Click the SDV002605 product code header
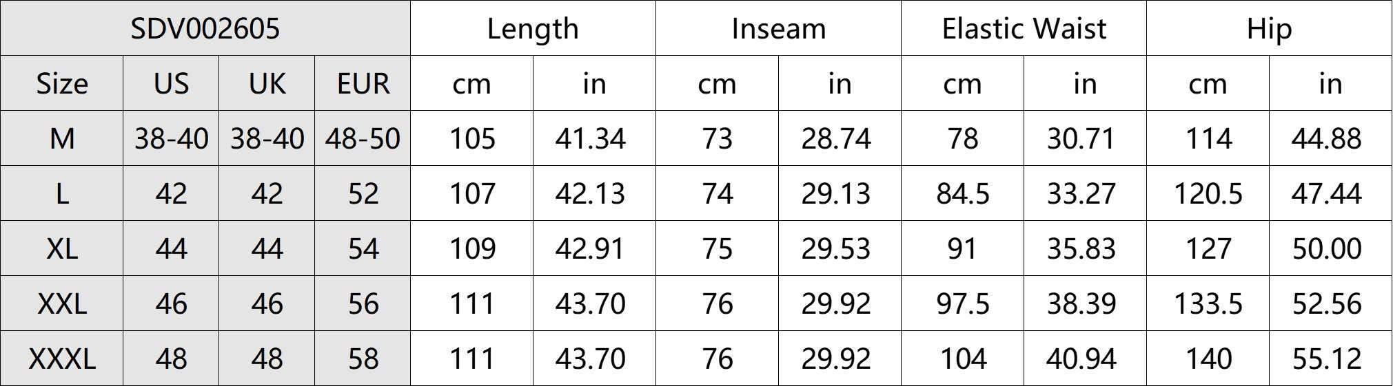 [205, 28]
